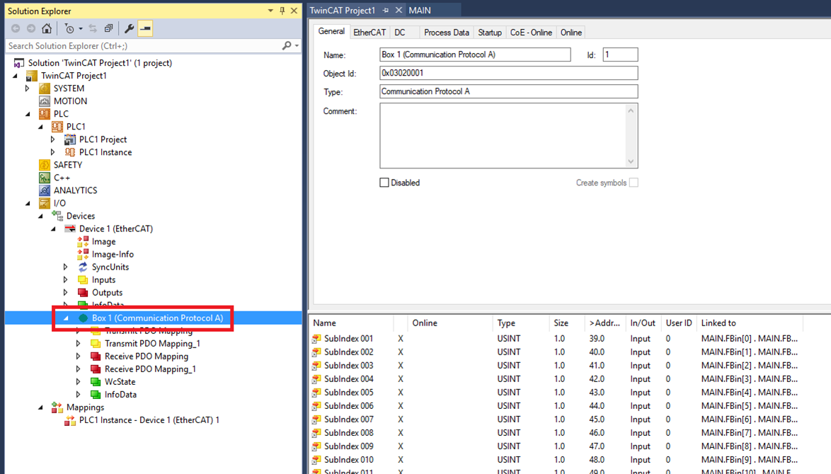
Task: Open Properties via the wrench icon
Action: tap(129, 29)
